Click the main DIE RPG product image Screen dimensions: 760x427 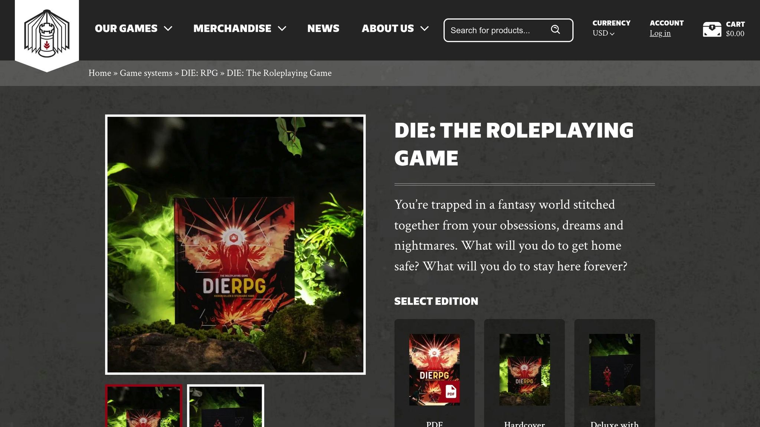coord(235,245)
